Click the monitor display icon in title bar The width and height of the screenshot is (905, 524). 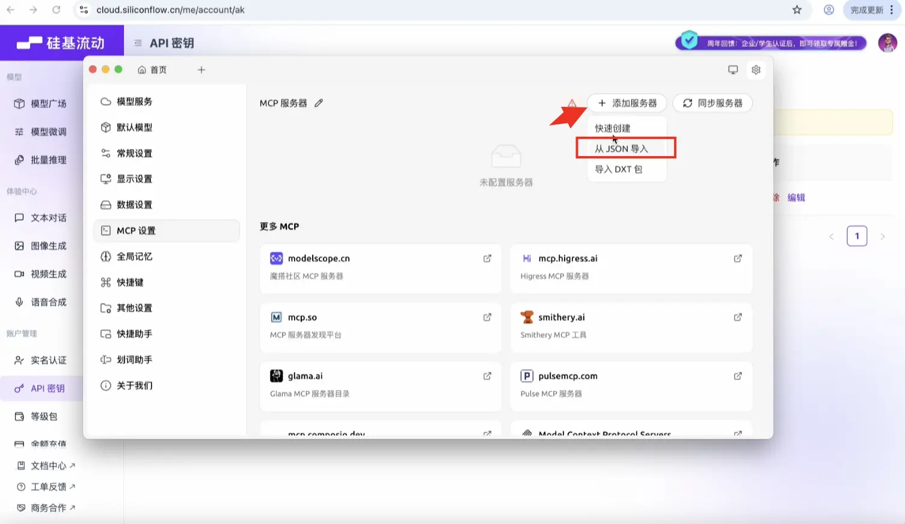tap(732, 70)
